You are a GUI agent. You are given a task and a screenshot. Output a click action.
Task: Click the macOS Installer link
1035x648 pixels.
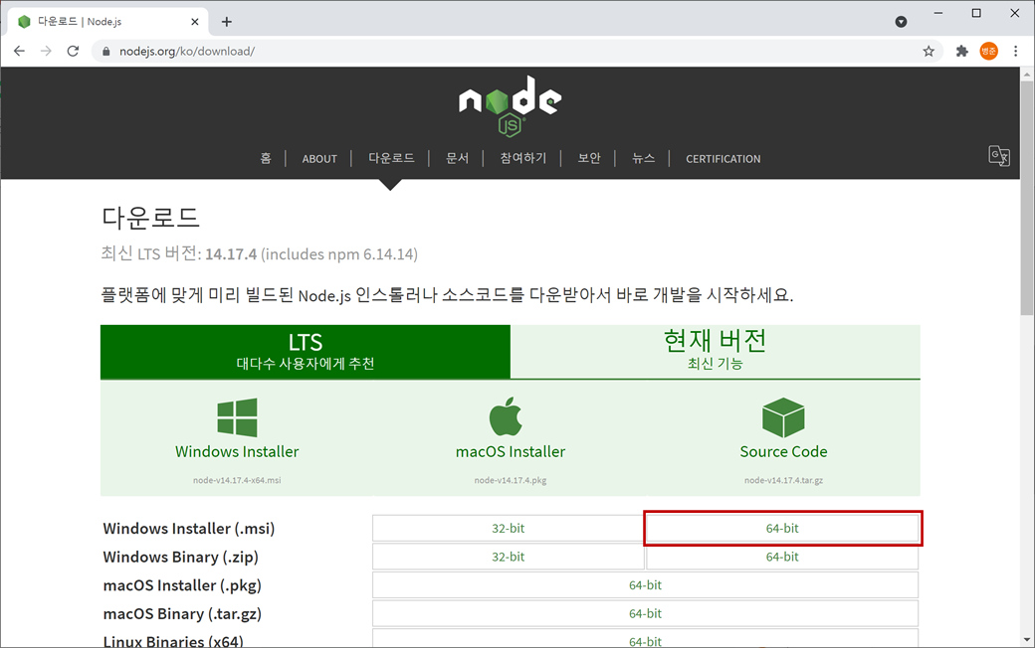(x=511, y=451)
